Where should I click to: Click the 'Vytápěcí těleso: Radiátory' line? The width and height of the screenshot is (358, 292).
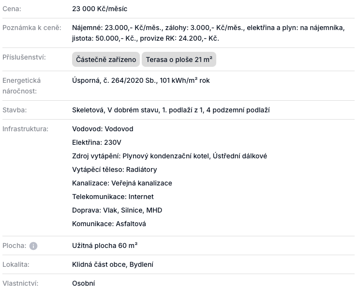tap(114, 169)
